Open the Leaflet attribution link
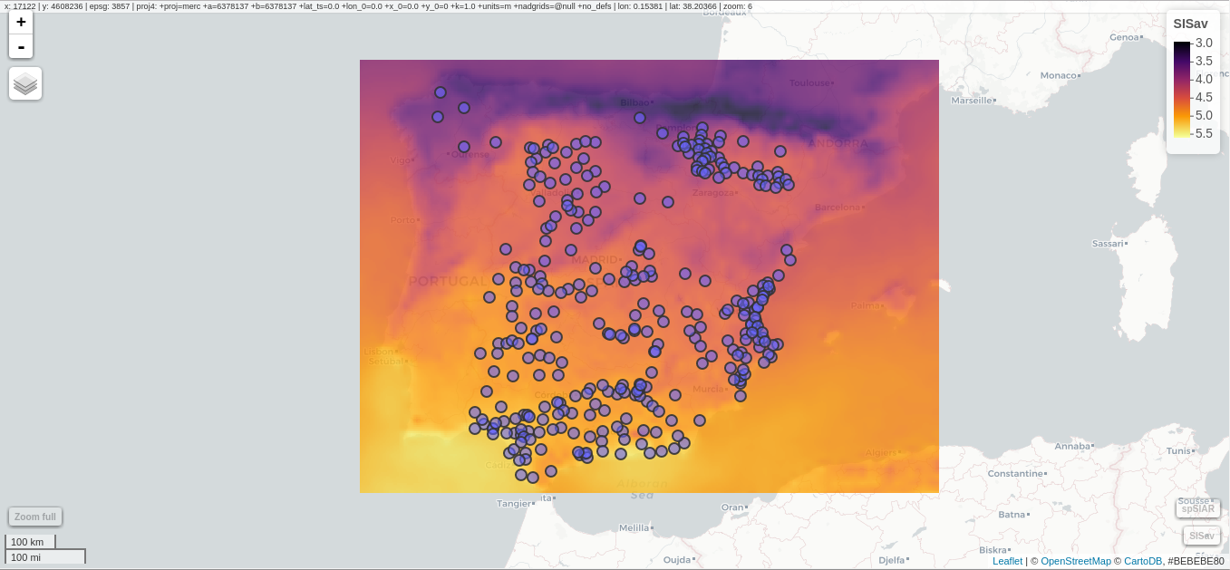 pyautogui.click(x=1007, y=560)
